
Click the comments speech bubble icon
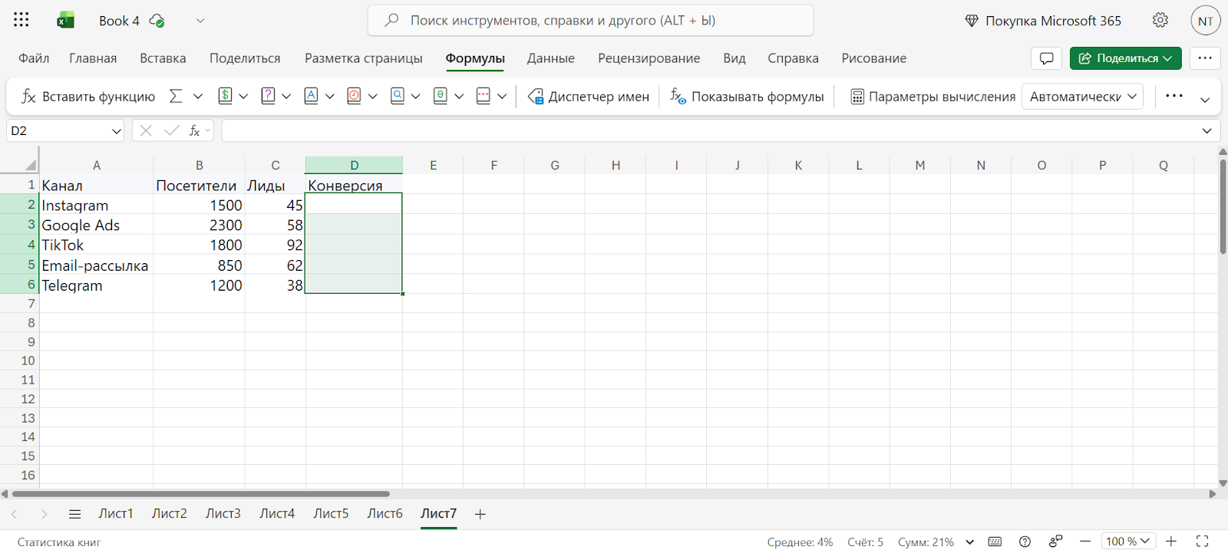tap(1046, 58)
